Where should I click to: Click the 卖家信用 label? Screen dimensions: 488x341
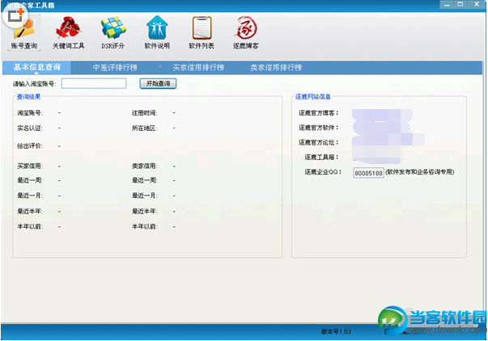(145, 166)
